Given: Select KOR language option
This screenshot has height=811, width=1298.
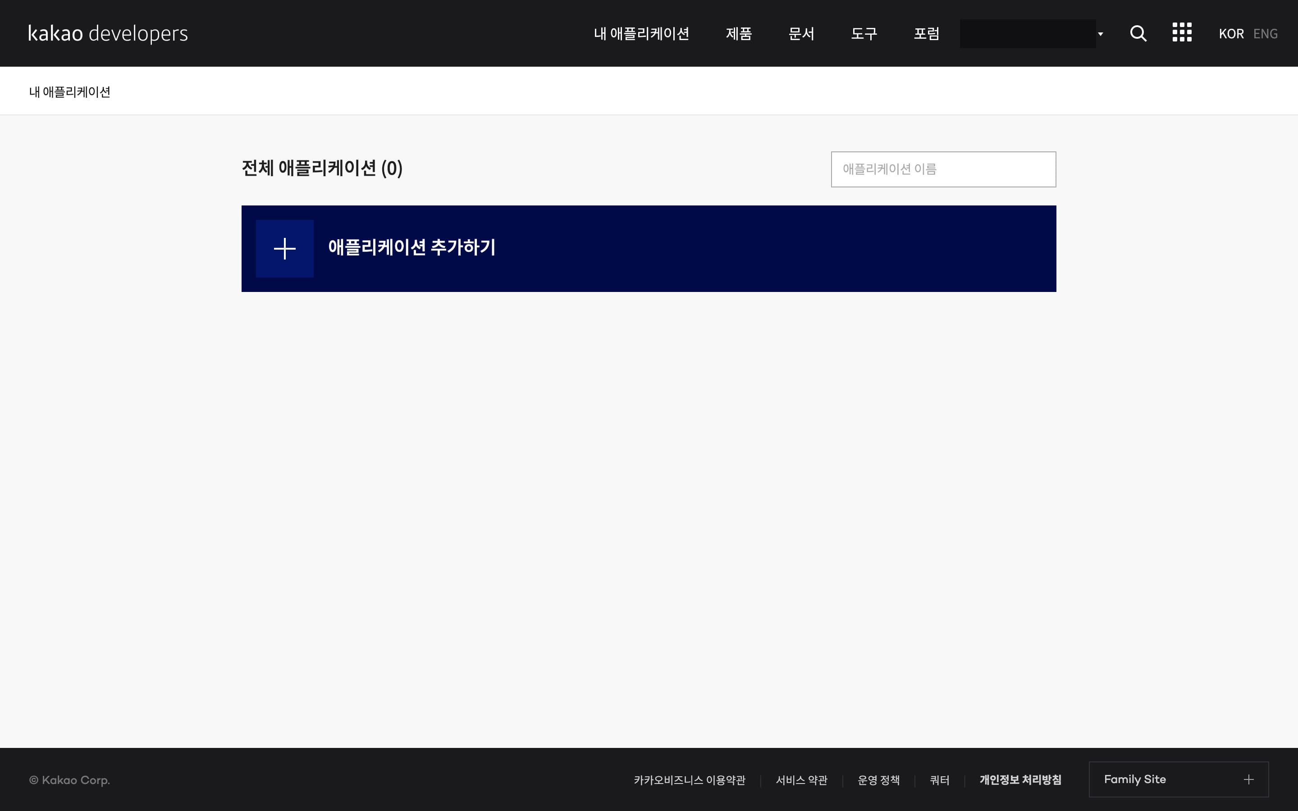Looking at the screenshot, I should [1230, 34].
